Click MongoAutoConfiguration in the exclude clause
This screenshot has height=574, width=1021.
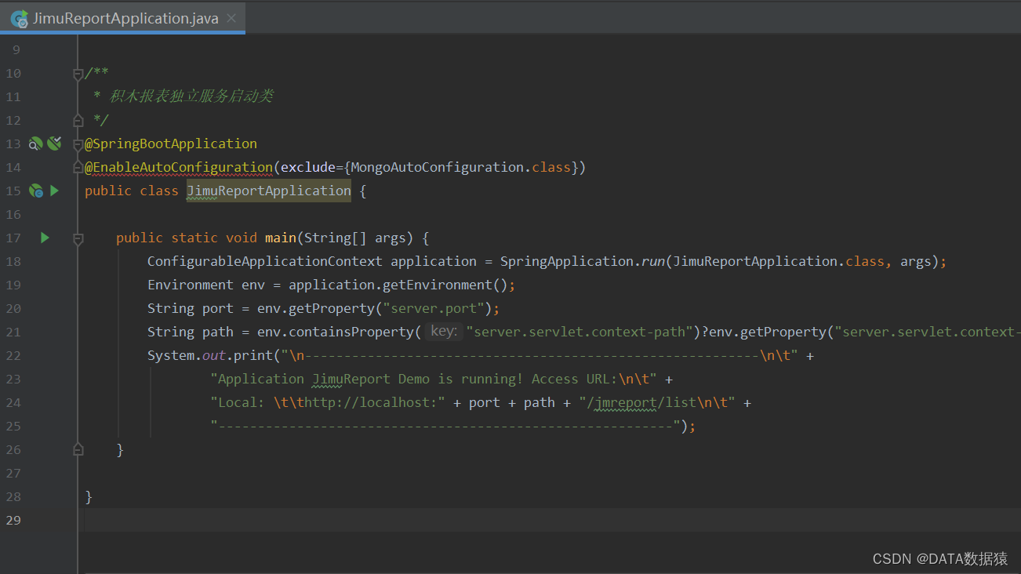pyautogui.click(x=438, y=167)
